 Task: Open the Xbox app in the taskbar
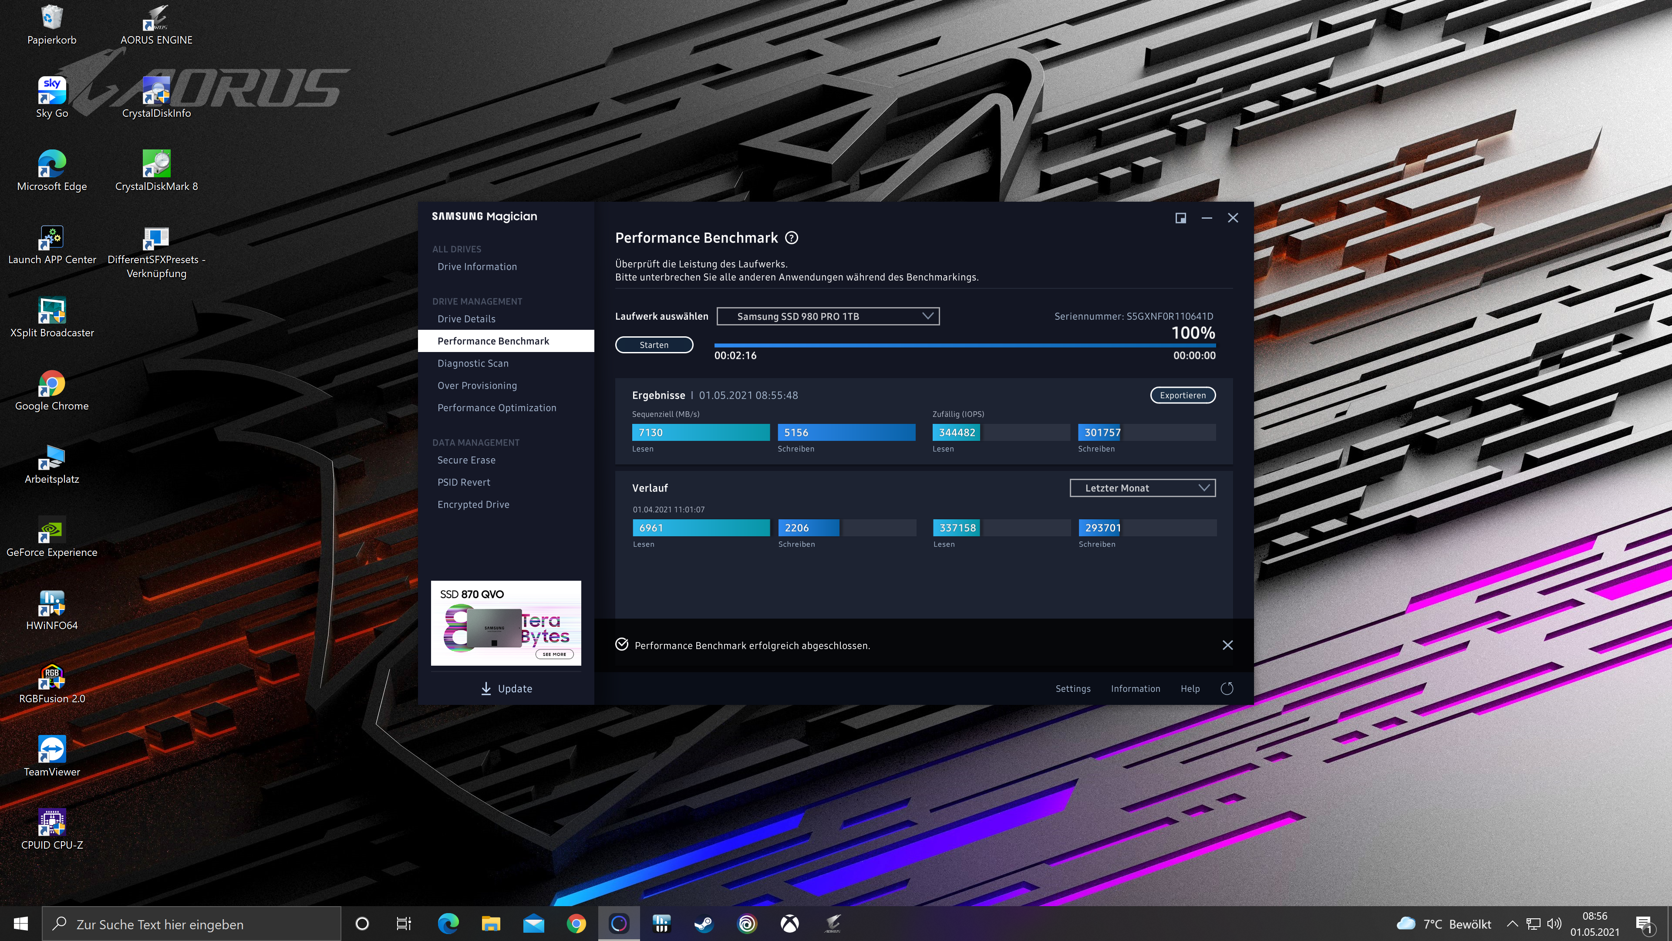(x=790, y=924)
